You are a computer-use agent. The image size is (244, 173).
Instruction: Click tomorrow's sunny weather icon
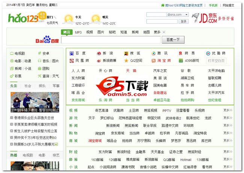pyautogui.click(x=96, y=19)
